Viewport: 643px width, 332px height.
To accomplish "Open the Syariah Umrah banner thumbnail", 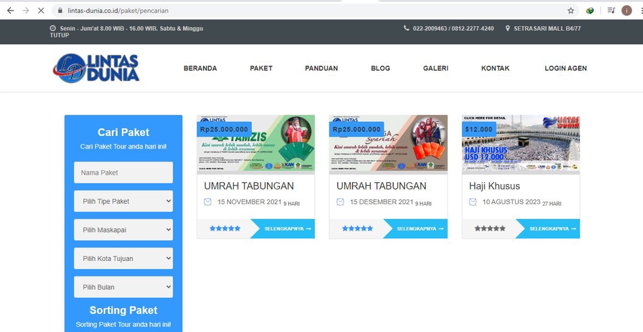I will click(388, 143).
